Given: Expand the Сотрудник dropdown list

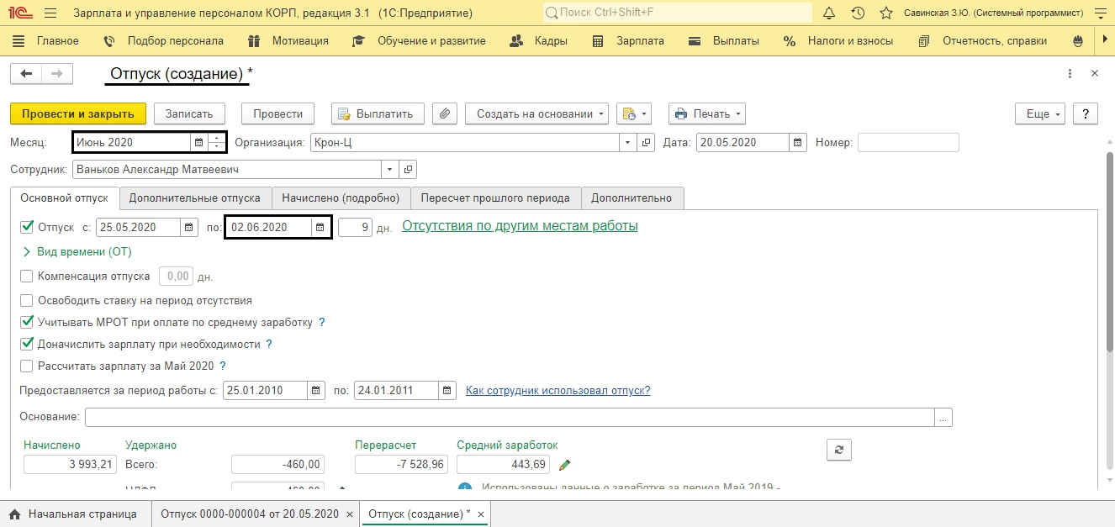Looking at the screenshot, I should tap(389, 170).
